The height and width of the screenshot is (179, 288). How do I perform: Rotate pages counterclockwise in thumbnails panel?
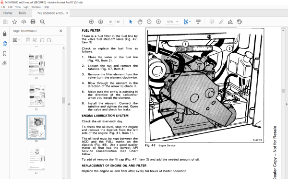coord(42,40)
